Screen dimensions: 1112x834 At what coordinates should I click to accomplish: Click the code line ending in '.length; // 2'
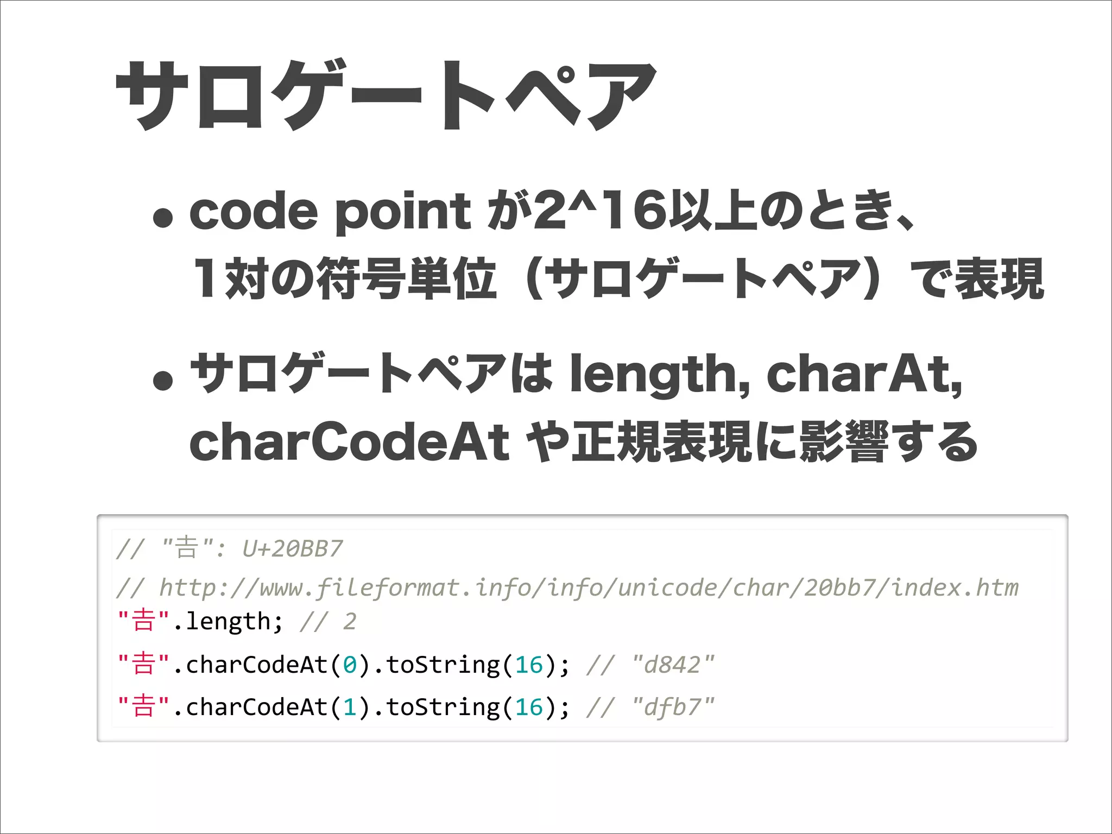click(x=237, y=621)
